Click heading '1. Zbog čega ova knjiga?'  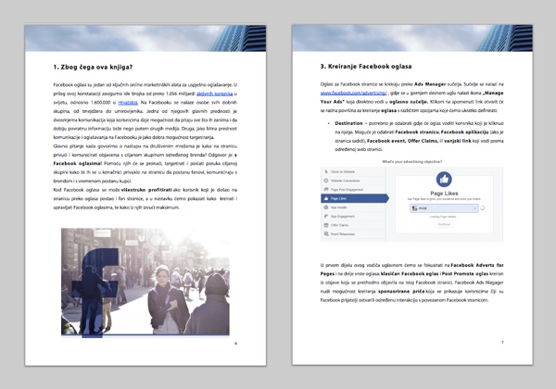pyautogui.click(x=93, y=67)
